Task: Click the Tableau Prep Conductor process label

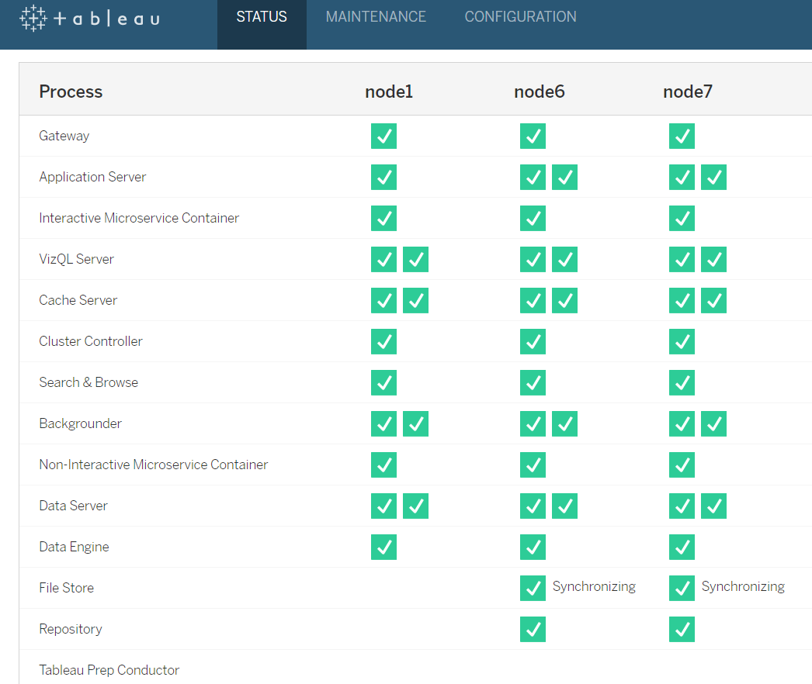Action: pos(109,670)
